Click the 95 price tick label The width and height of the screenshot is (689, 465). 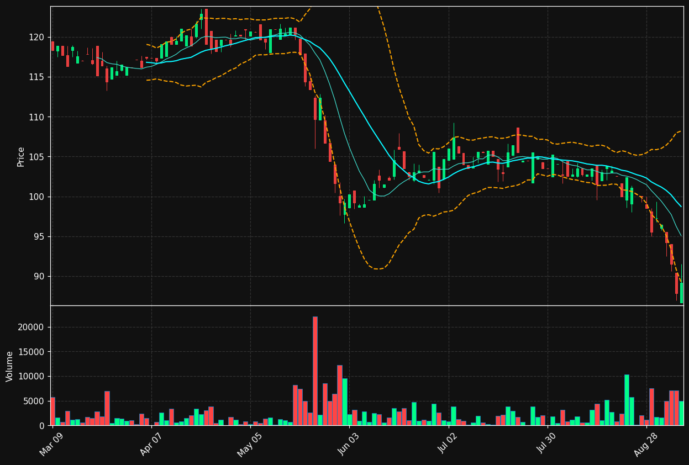click(x=39, y=237)
